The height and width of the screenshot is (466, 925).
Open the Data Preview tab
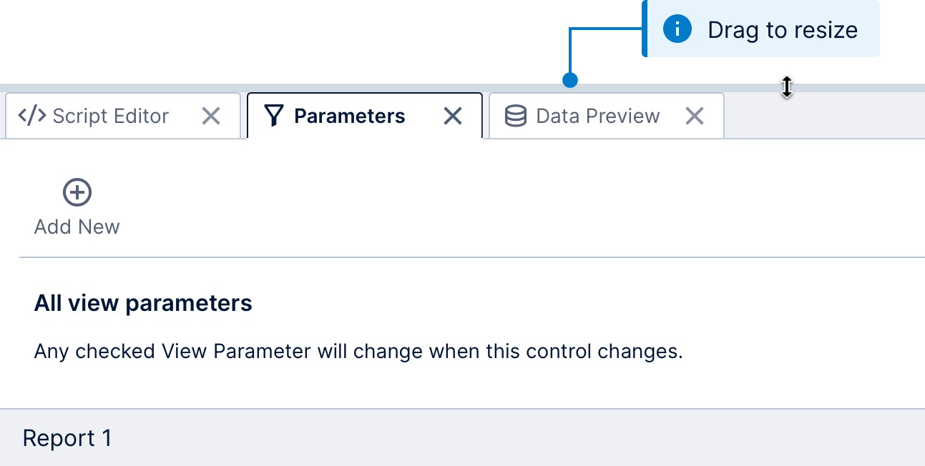597,116
